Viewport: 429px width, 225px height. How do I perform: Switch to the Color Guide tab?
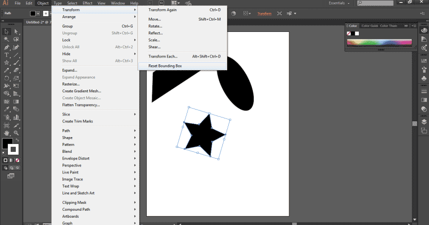coord(370,26)
